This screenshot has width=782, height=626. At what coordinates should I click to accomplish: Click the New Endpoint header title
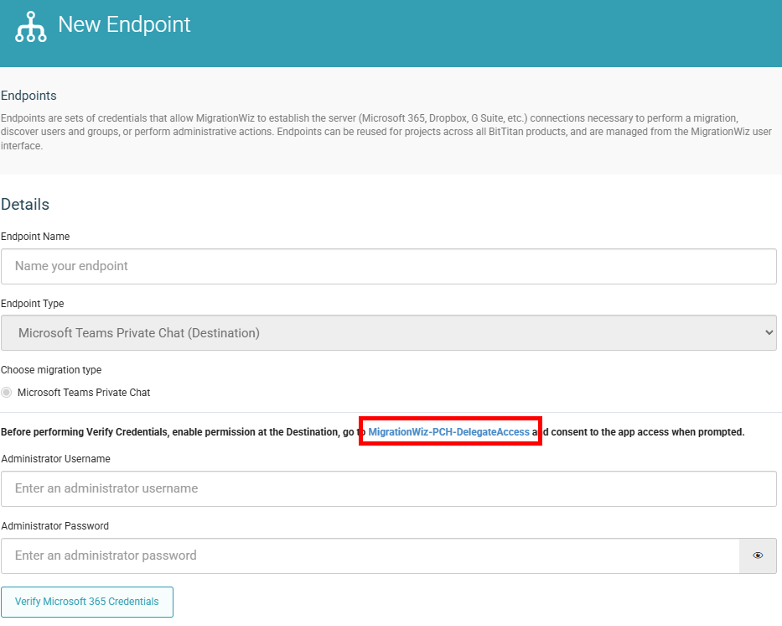pyautogui.click(x=124, y=24)
